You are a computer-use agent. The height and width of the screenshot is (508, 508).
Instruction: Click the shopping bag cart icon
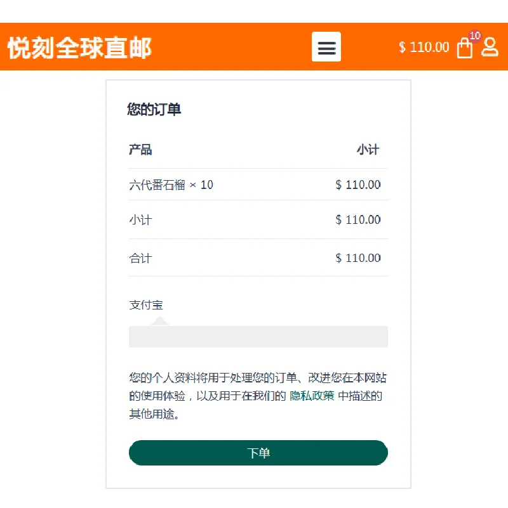(x=465, y=48)
